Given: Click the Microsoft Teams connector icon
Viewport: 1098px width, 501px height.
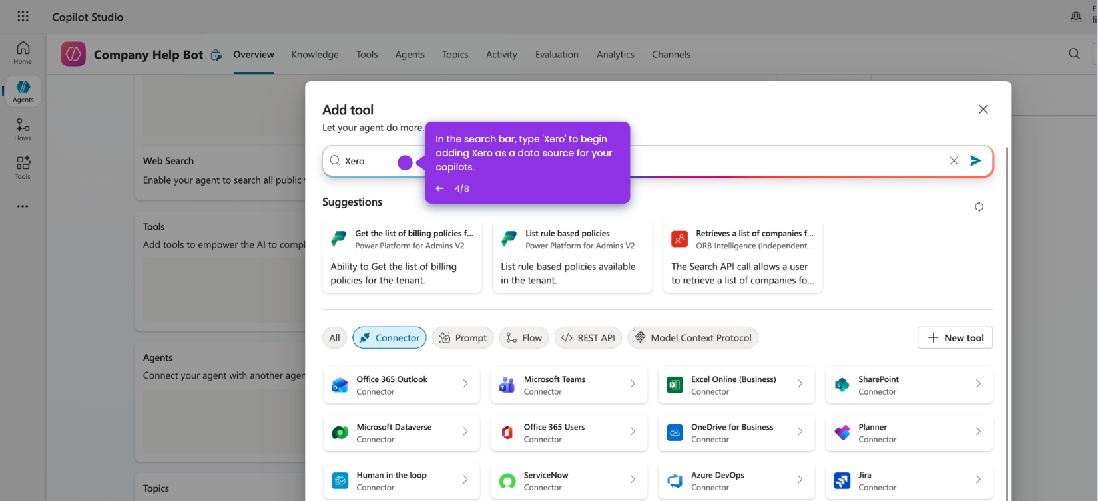Looking at the screenshot, I should click(x=507, y=385).
